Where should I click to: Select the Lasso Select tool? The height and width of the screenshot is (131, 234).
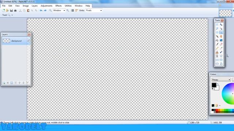(x=217, y=28)
